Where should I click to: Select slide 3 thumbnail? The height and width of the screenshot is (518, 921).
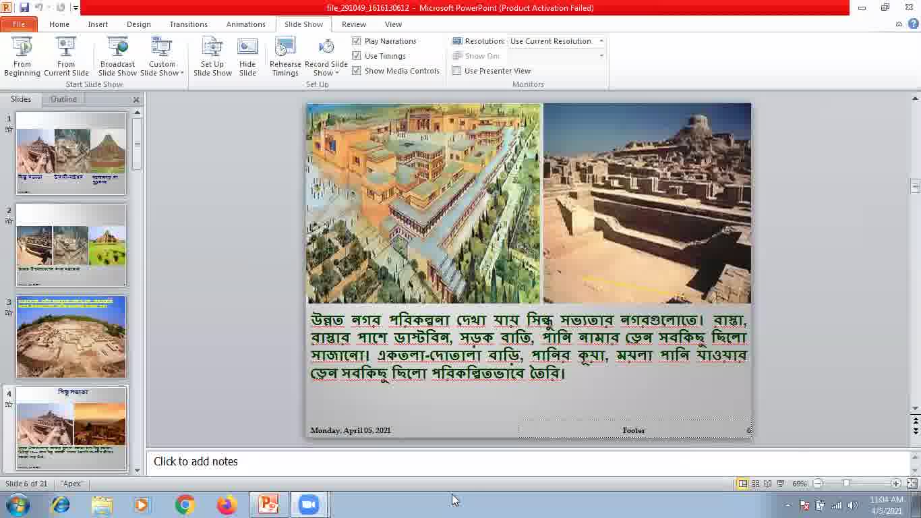(x=71, y=337)
